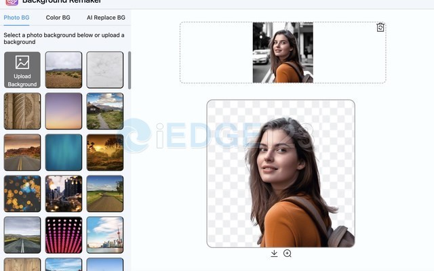Choose the pink dotted lights background
Image resolution: width=434 pixels, height=271 pixels.
(x=64, y=235)
